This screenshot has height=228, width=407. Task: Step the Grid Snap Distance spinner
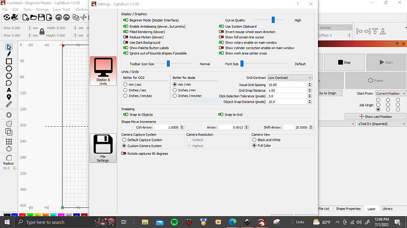[310, 91]
